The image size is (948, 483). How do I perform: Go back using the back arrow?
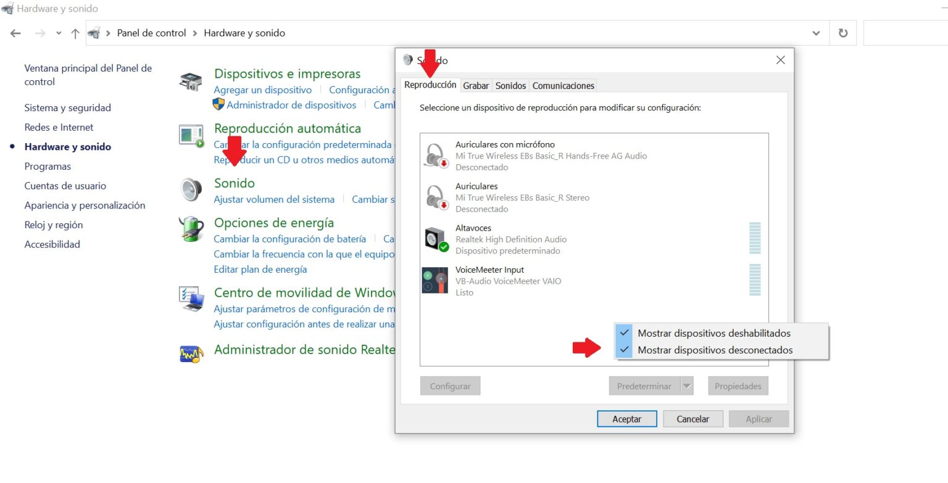tap(15, 33)
